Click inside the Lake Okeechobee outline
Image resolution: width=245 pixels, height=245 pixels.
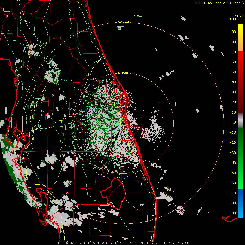[x=117, y=194]
